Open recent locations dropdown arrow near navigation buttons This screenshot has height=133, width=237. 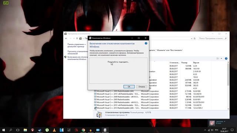point(74,38)
